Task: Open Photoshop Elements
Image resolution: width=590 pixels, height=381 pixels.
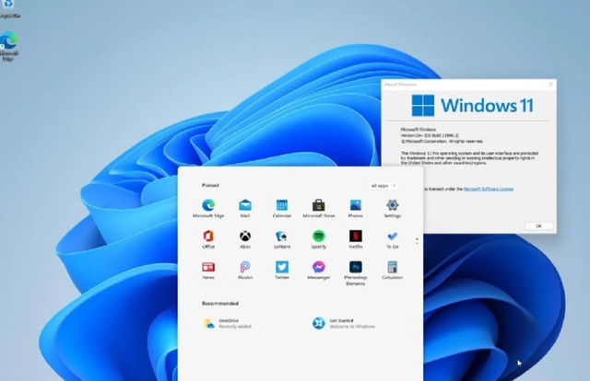Action: click(x=355, y=269)
